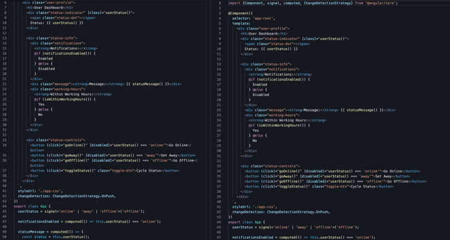Click 'Within Working Hours:' line in right pane

point(287,120)
